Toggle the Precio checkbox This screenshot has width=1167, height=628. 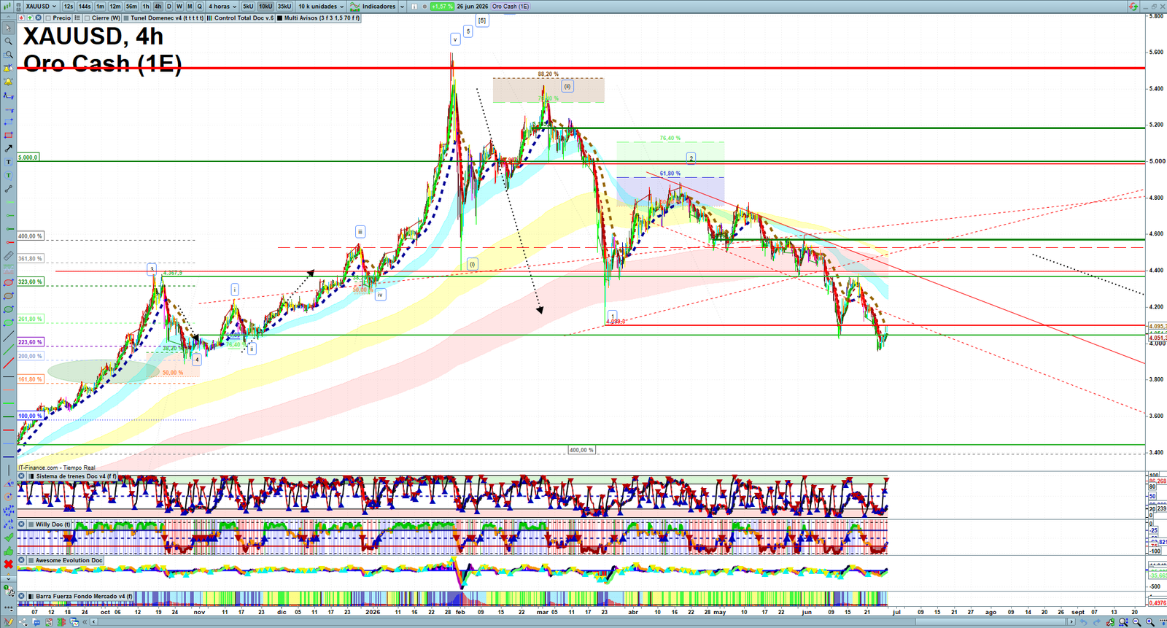pos(48,18)
